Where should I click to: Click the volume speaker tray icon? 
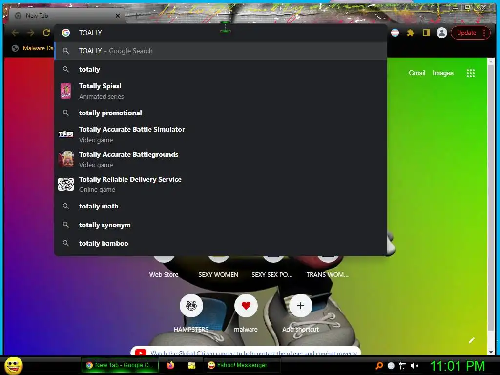tap(414, 366)
